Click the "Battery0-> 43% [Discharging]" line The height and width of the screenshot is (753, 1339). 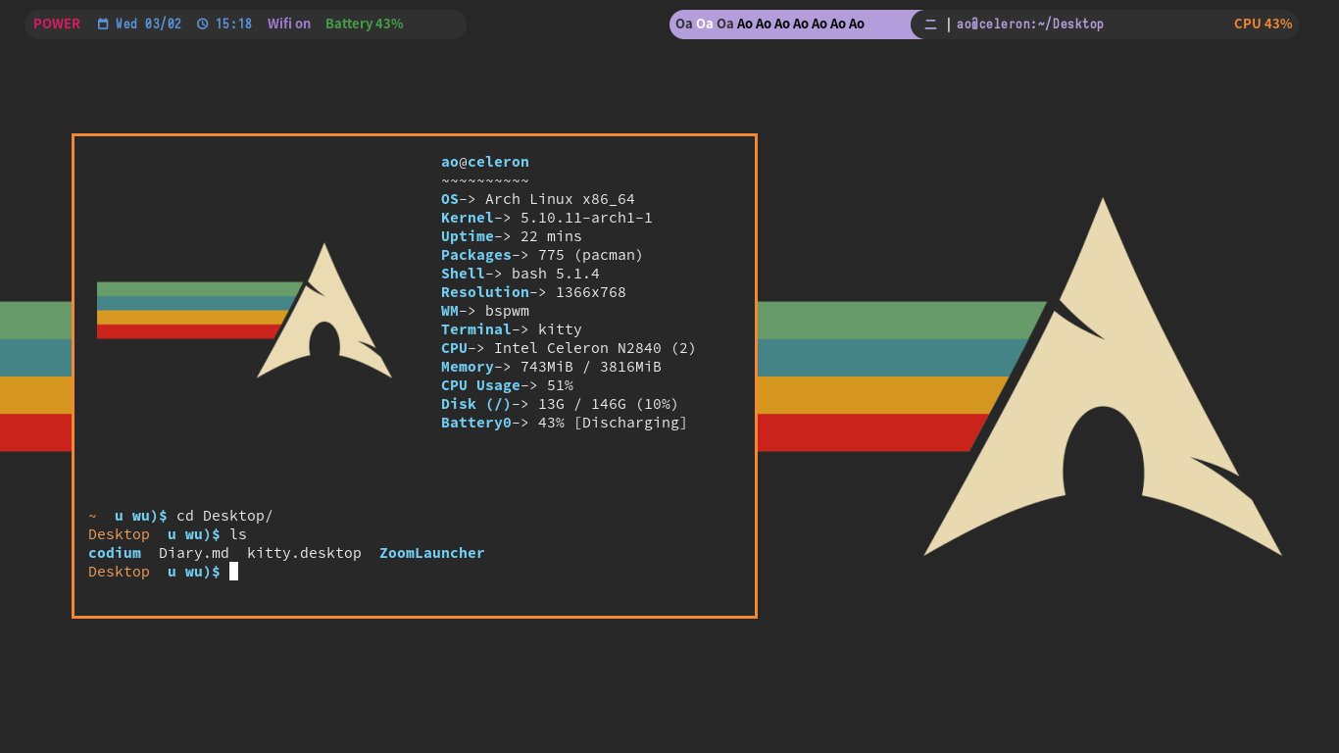point(565,423)
